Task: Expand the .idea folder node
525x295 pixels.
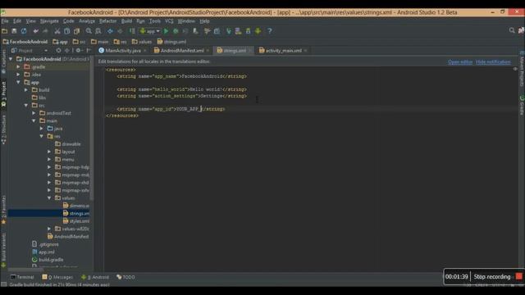Action: coord(18,75)
